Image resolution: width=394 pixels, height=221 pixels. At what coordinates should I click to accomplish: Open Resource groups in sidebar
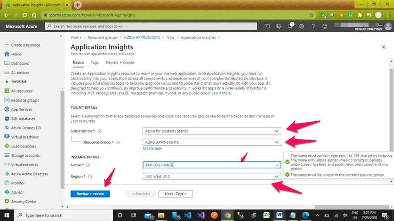(x=22, y=100)
